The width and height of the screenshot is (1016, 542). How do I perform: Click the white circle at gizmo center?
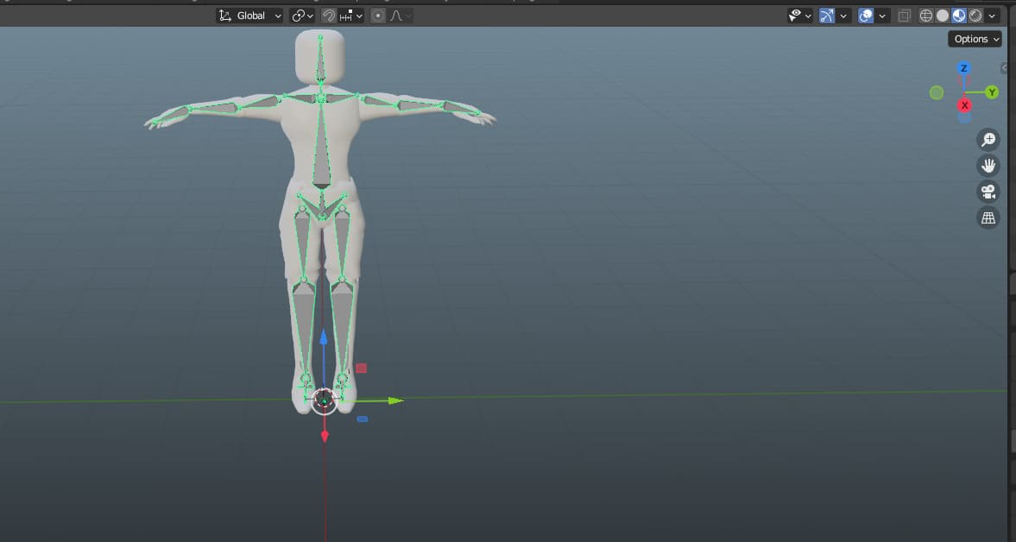pos(324,401)
